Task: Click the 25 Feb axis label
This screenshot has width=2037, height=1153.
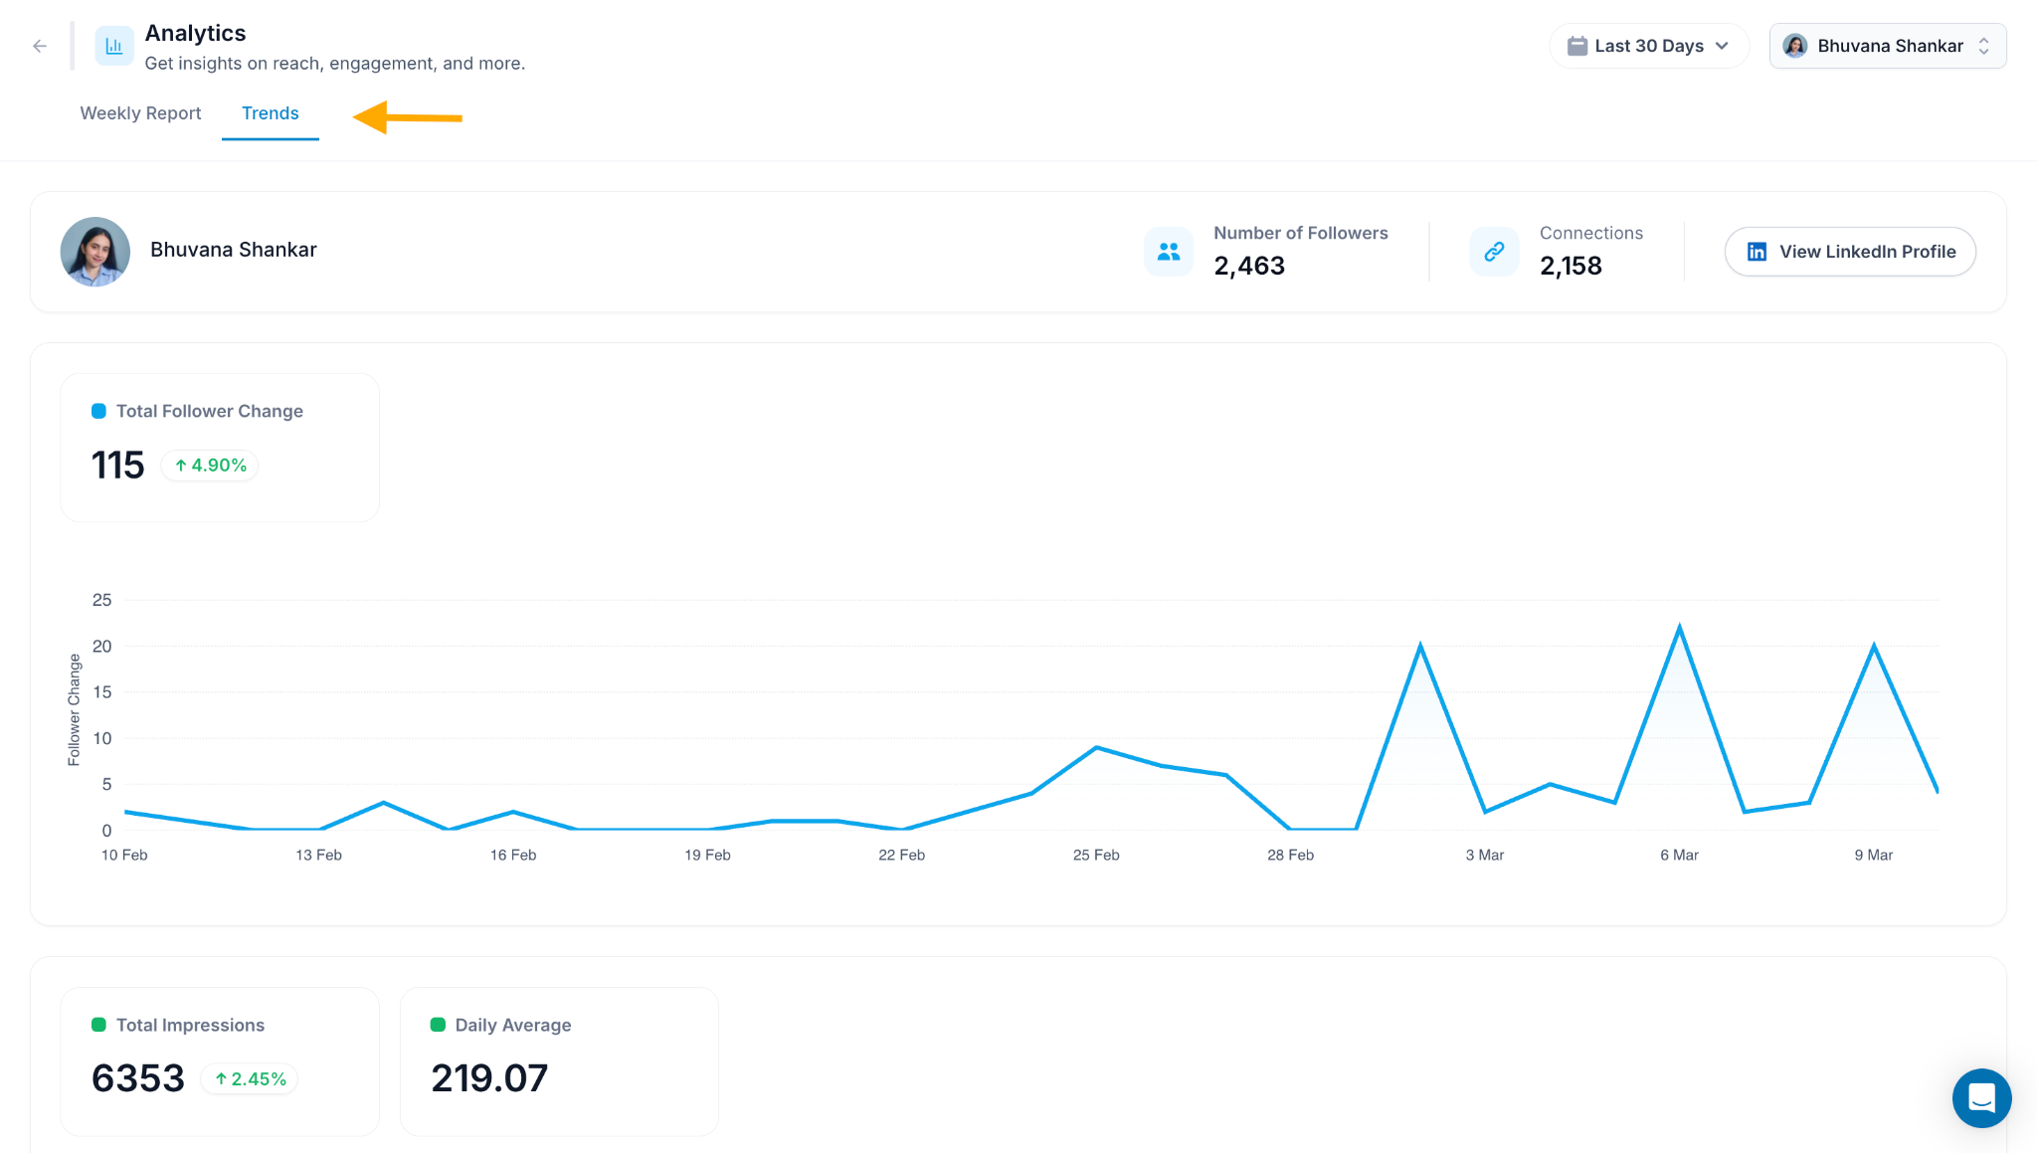Action: (x=1096, y=855)
